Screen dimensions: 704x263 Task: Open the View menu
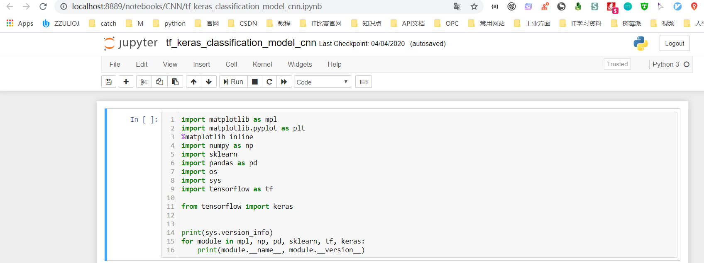pos(170,64)
